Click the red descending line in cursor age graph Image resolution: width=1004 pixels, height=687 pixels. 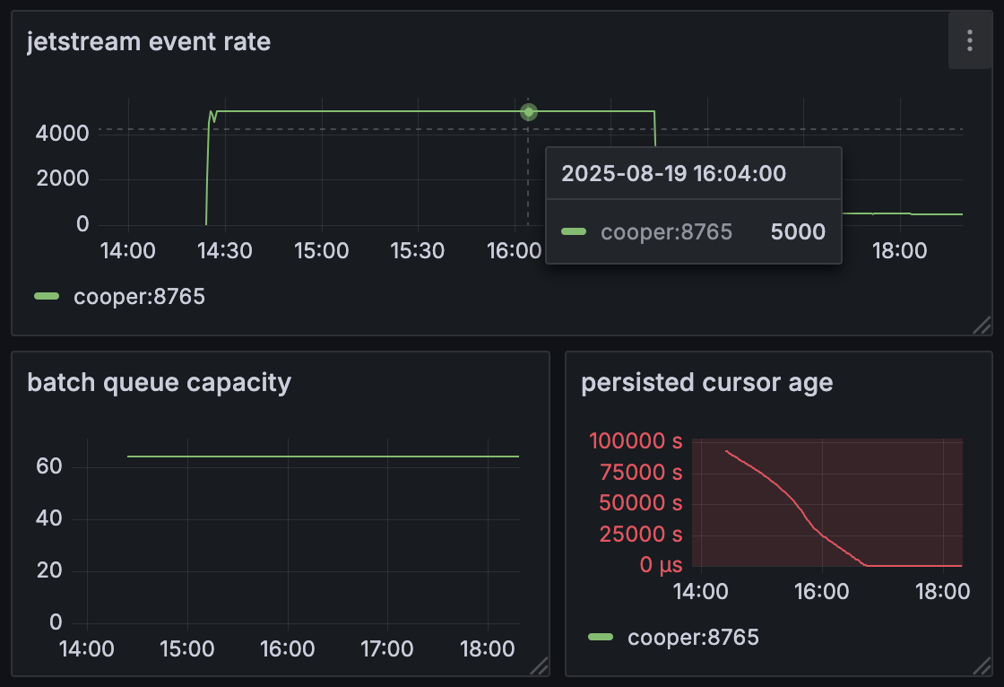pos(789,498)
